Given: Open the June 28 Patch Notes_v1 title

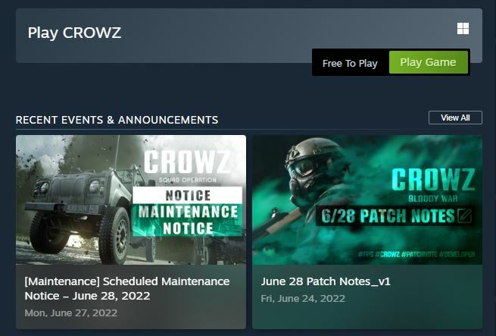Looking at the screenshot, I should [326, 281].
